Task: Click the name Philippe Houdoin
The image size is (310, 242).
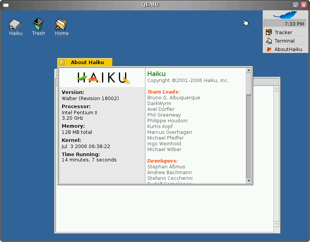Action: coord(167,120)
